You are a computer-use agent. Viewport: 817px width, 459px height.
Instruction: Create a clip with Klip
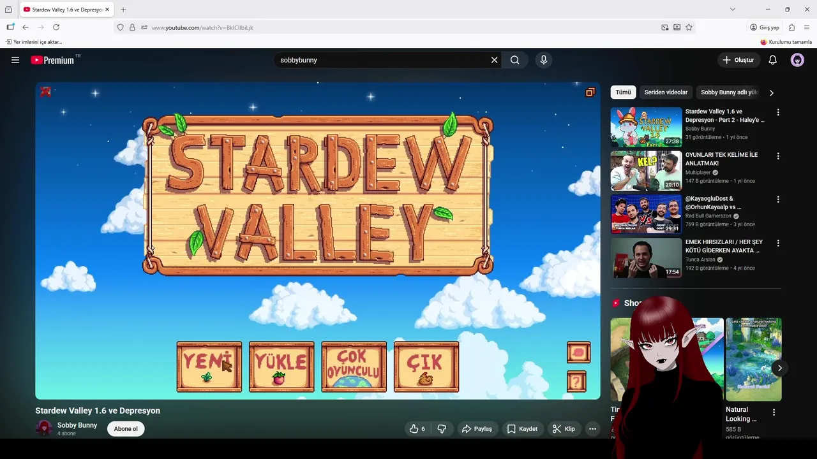pyautogui.click(x=564, y=429)
